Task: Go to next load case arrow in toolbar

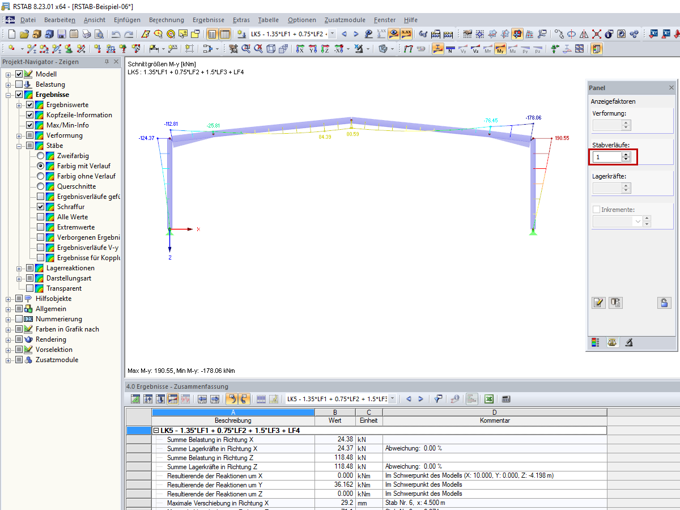Action: click(356, 34)
